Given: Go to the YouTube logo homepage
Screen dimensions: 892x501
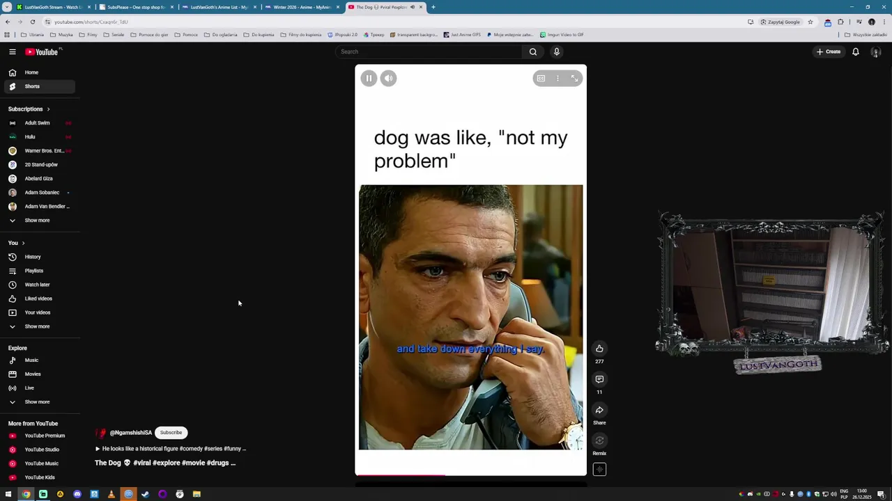Looking at the screenshot, I should pos(43,51).
